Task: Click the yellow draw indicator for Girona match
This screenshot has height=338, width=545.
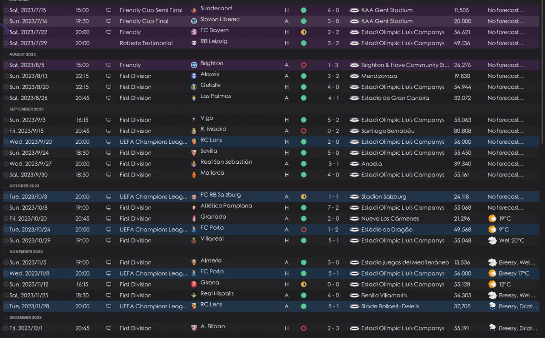Action: coord(304,284)
